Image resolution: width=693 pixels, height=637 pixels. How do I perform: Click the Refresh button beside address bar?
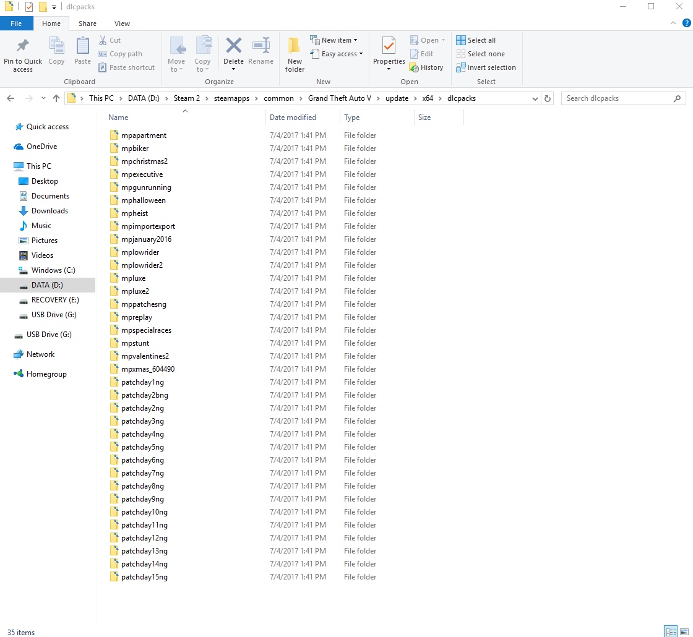[547, 98]
